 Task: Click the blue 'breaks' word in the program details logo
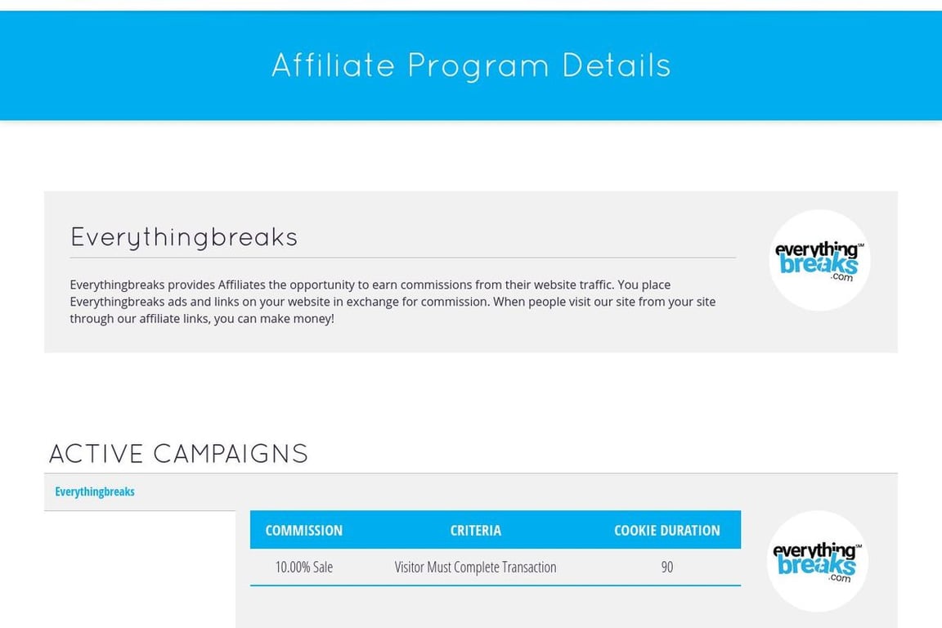point(819,264)
